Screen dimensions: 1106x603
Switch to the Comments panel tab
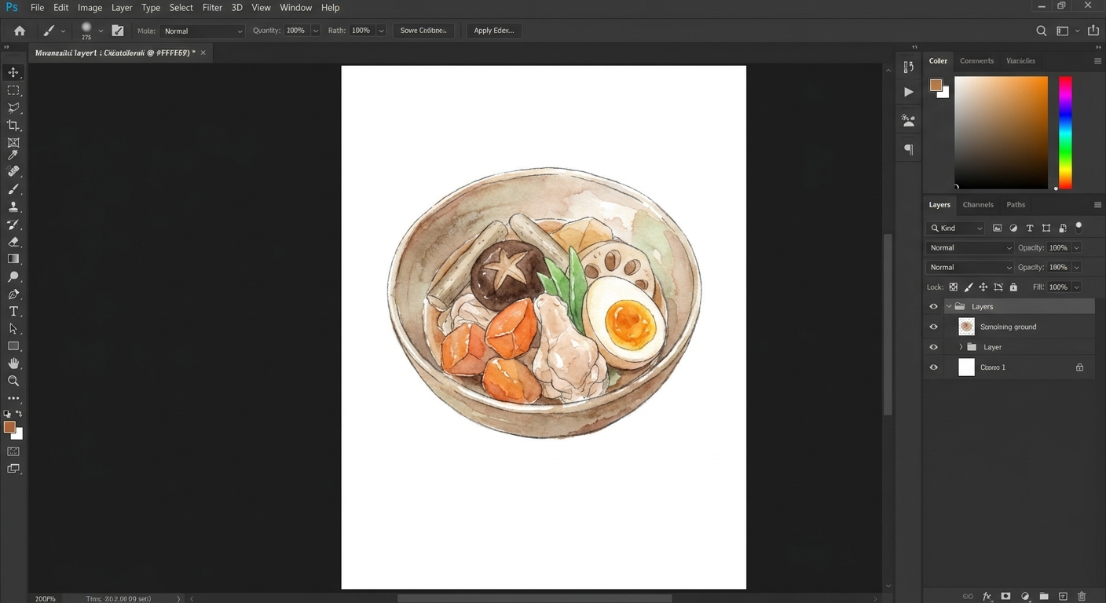pos(976,60)
